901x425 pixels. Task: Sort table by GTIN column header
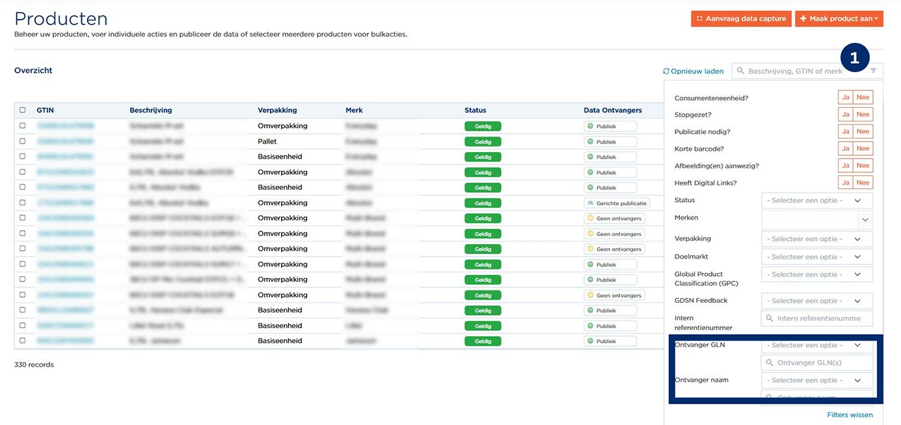click(x=45, y=110)
